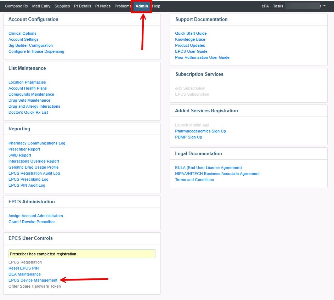Open the Quick Start Guide
The image size is (334, 300).
pos(191,33)
